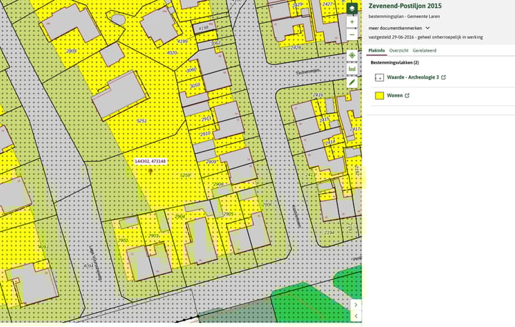Open external link icon beside Waarde - Archeologie 3
The image size is (515, 327).
pos(443,77)
